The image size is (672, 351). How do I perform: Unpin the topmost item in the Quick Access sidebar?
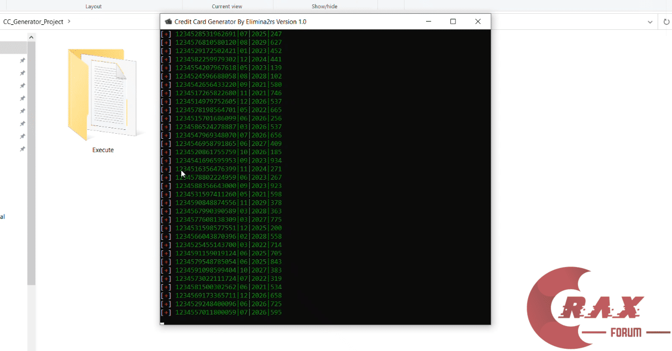click(22, 60)
